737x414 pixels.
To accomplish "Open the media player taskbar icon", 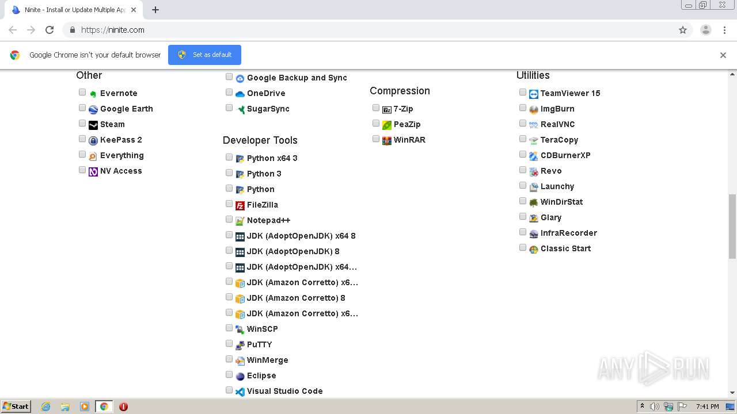I will (85, 407).
